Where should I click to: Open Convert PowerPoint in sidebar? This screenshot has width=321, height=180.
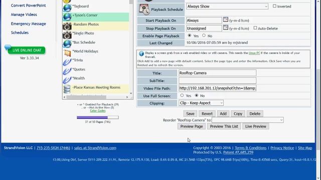click(28, 5)
